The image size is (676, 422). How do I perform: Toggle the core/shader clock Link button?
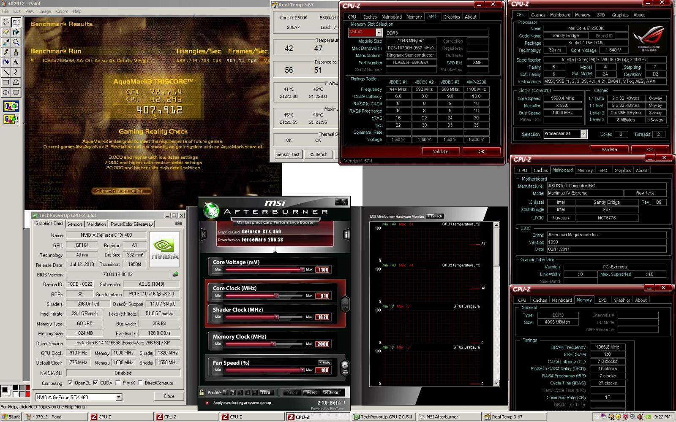tap(345, 303)
